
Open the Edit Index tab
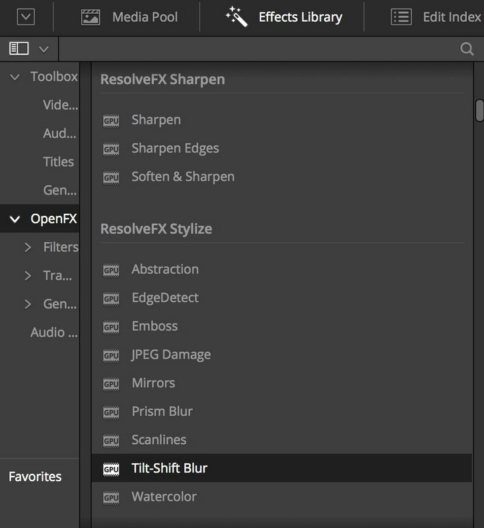[436, 17]
